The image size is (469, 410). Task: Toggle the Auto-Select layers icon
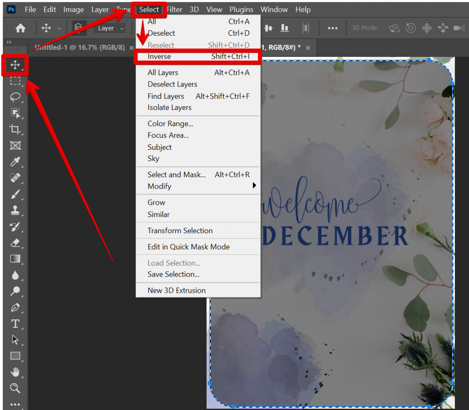pyautogui.click(x=79, y=28)
